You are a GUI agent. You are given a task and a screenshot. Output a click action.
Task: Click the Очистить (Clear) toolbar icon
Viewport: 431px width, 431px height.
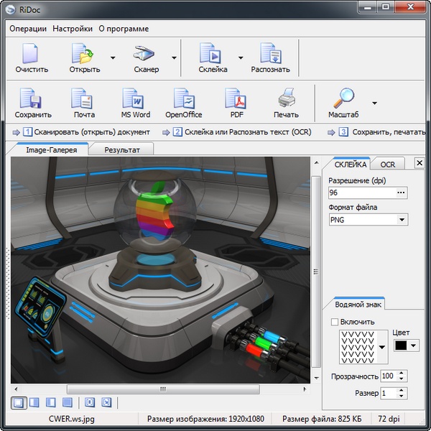coord(31,55)
